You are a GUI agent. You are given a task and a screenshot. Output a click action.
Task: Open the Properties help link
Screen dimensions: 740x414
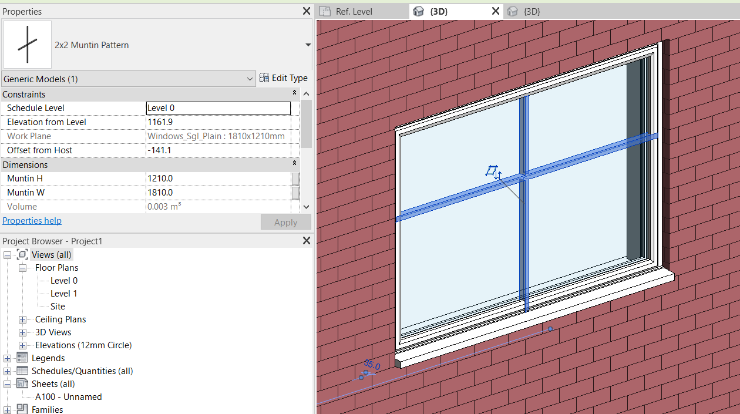(x=32, y=220)
